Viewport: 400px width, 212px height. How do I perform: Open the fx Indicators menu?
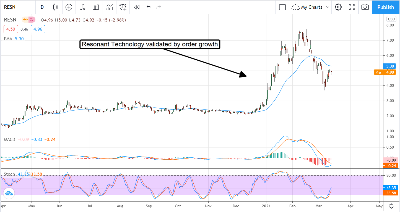(x=82, y=7)
